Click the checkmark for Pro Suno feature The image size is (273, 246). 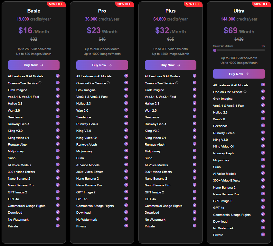[x=126, y=157]
